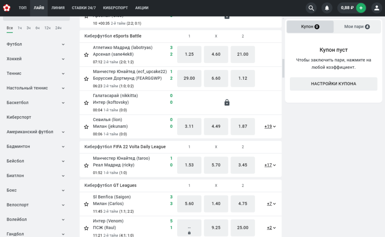
Task: Bet on Атлетико Мадрид win at 1.25
Action: click(x=189, y=54)
